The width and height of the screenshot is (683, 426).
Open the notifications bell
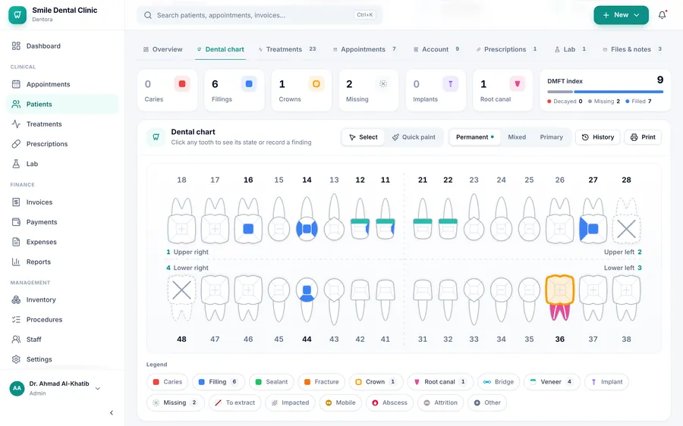tap(662, 15)
